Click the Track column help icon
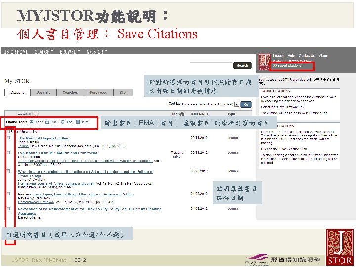 [182, 114]
